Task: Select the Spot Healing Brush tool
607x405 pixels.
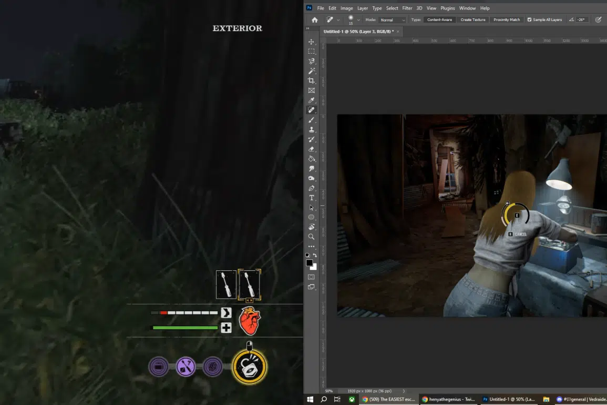Action: pyautogui.click(x=311, y=110)
